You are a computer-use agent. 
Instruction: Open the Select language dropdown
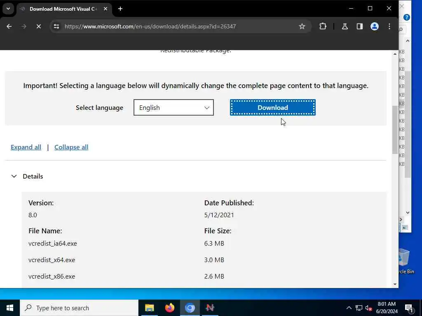(x=173, y=107)
